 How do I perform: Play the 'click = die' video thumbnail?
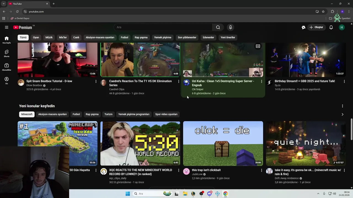click(x=223, y=144)
